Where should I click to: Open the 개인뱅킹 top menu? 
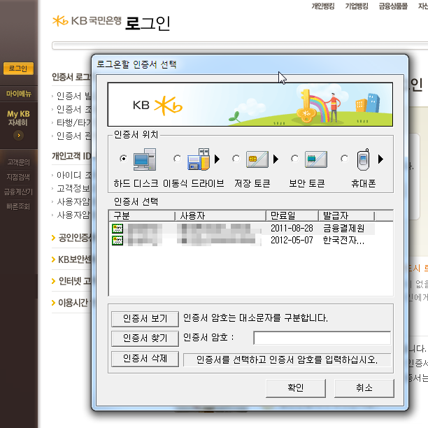[x=323, y=6]
